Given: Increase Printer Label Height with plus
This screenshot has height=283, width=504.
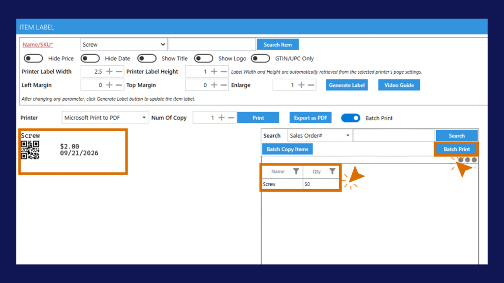Looking at the screenshot, I should click(x=214, y=72).
